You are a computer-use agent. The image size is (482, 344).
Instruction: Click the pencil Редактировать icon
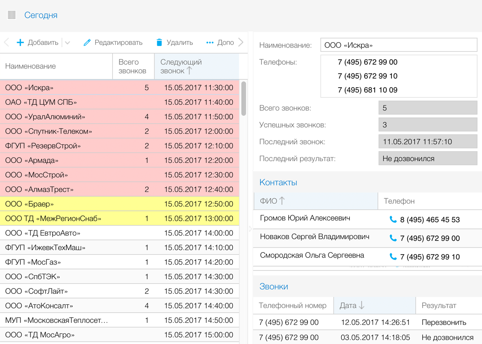click(x=87, y=43)
